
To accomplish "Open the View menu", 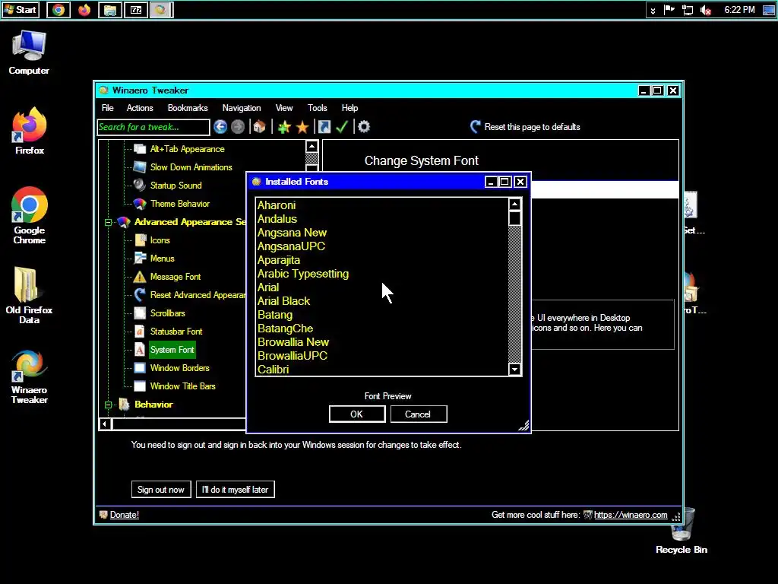I will pos(284,108).
